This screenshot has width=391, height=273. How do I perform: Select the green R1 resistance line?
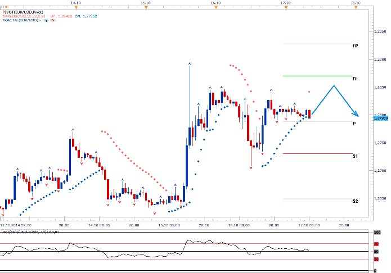click(x=317, y=76)
